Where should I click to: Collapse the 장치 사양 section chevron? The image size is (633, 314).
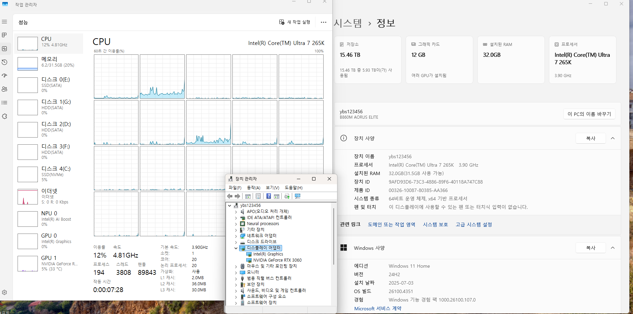(x=613, y=138)
